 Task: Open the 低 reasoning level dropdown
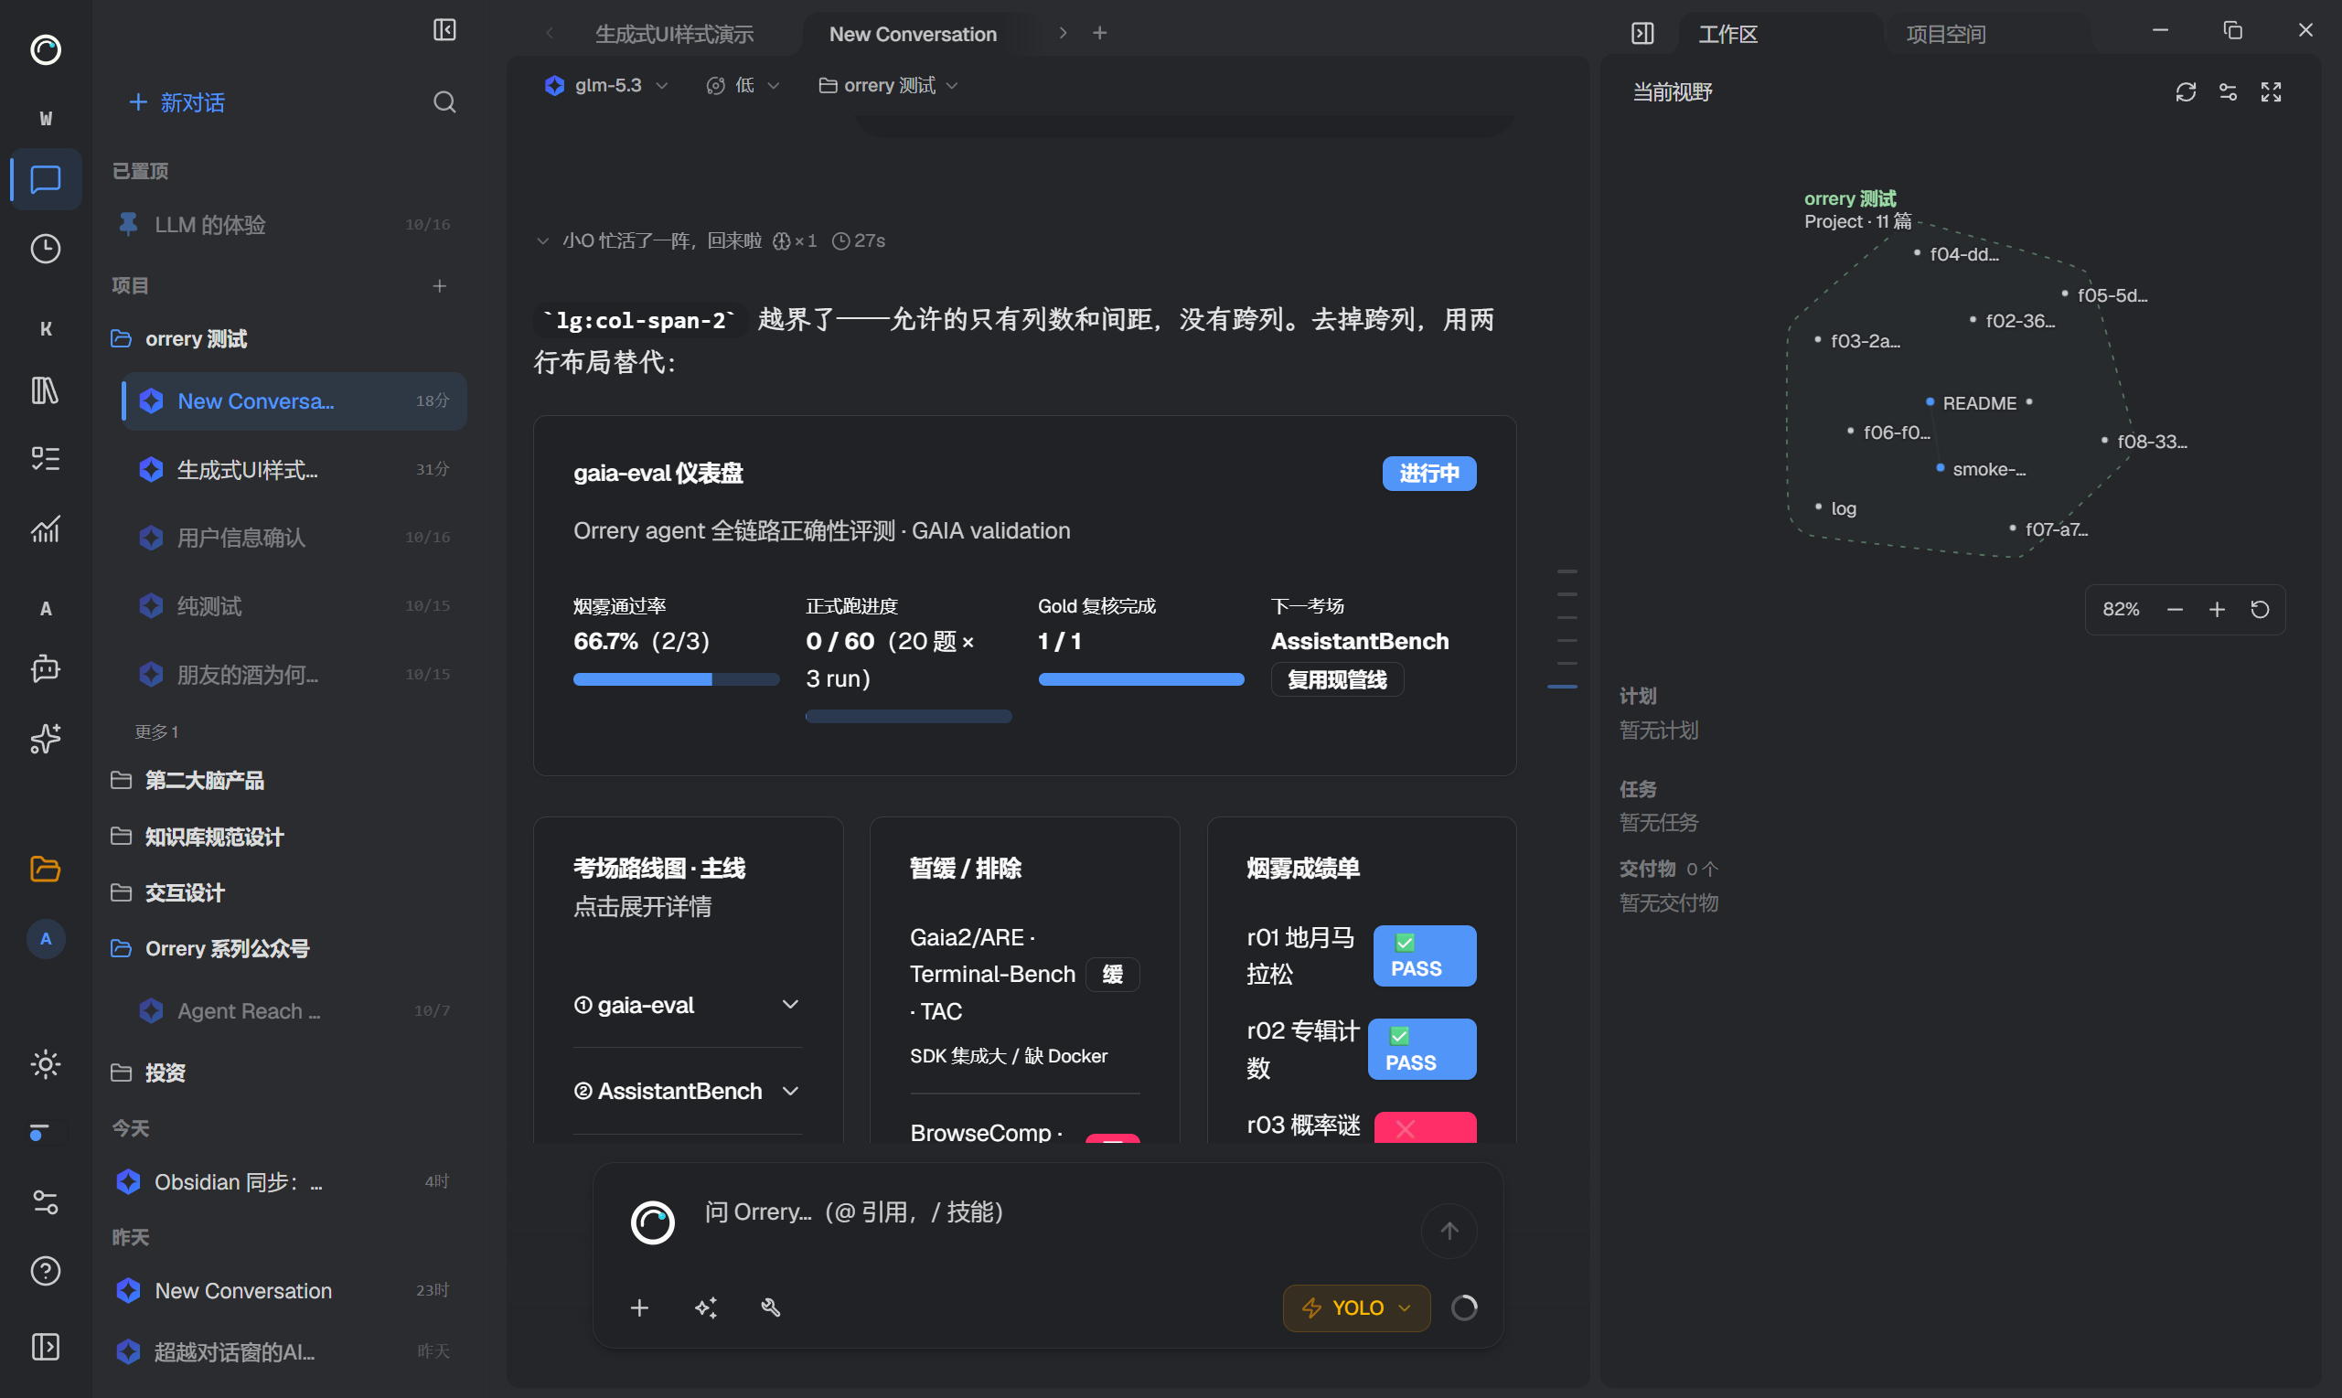click(743, 86)
